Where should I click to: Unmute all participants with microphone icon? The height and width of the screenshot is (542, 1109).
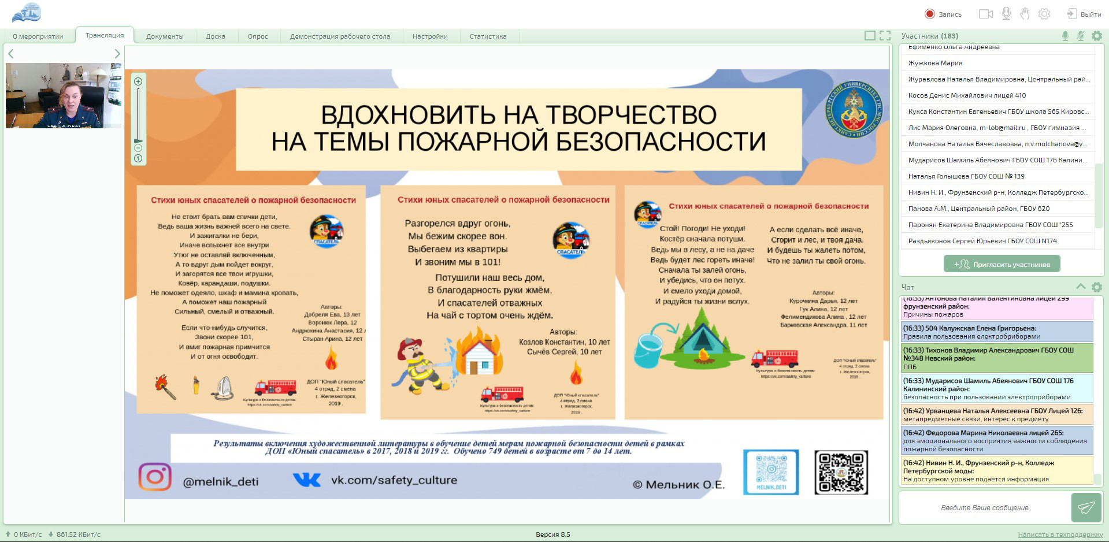point(1065,36)
